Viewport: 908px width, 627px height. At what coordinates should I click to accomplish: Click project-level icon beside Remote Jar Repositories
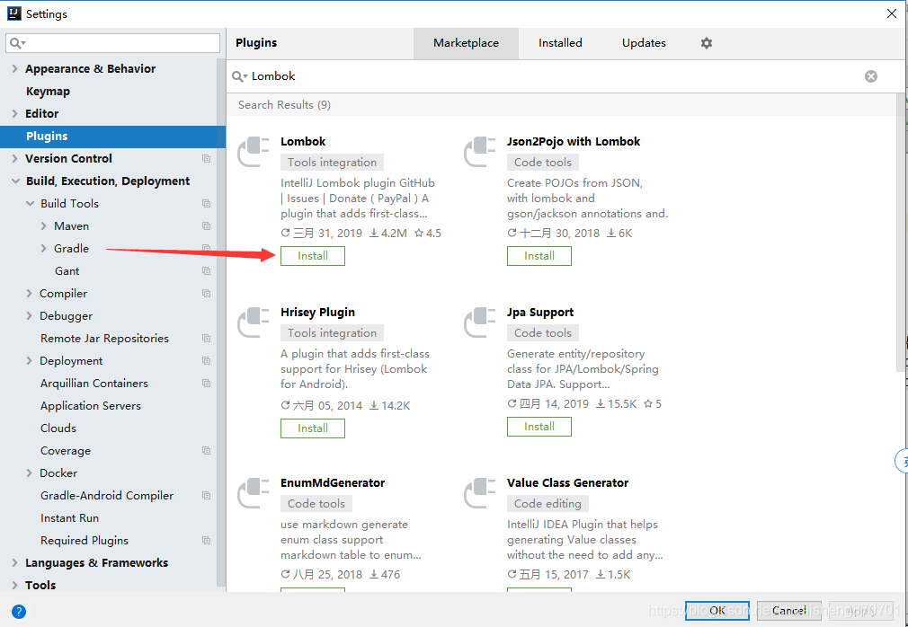coord(206,339)
